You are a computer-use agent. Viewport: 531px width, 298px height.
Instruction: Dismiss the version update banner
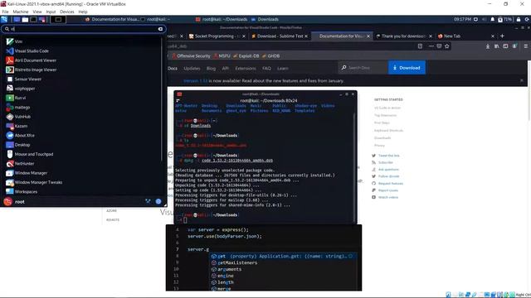522,81
